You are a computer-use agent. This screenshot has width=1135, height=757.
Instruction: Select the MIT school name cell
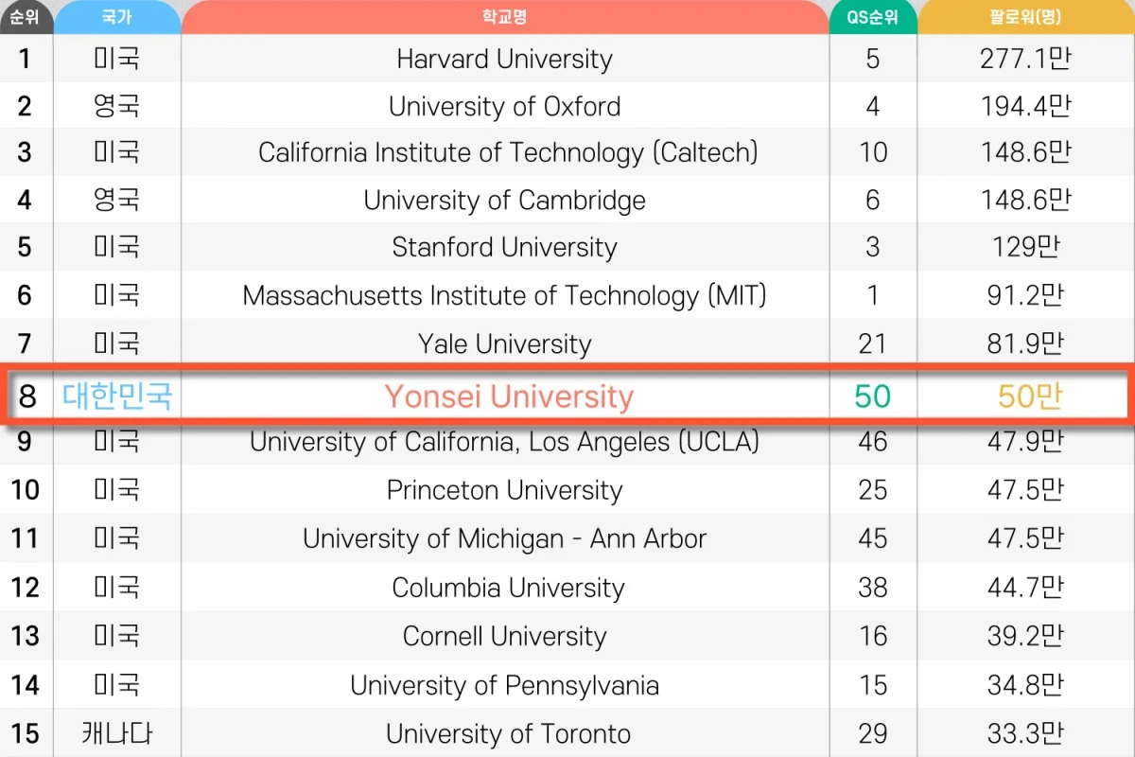pyautogui.click(x=504, y=295)
